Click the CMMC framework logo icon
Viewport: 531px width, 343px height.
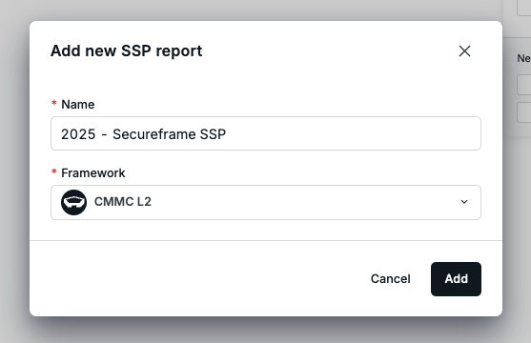click(73, 202)
